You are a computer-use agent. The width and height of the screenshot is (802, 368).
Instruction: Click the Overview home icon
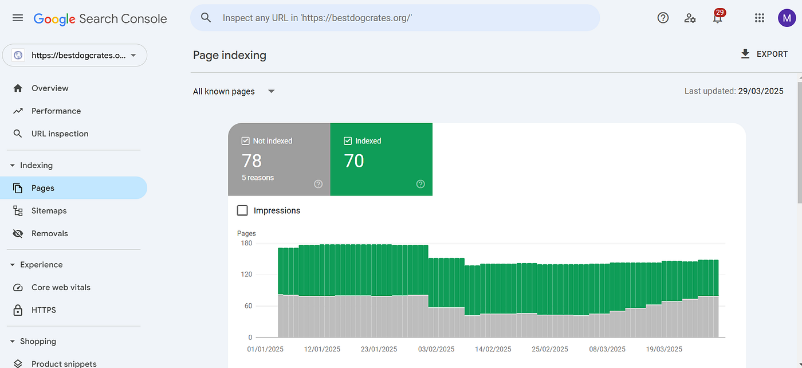[x=18, y=88]
